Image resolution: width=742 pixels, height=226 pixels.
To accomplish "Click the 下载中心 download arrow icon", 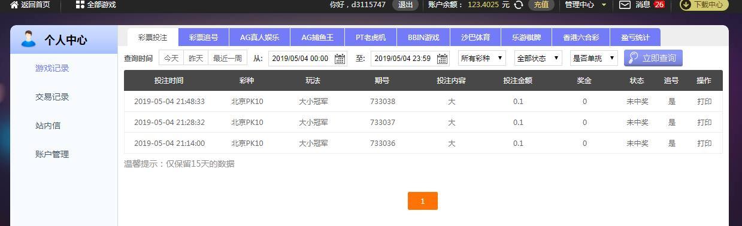I will point(686,5).
